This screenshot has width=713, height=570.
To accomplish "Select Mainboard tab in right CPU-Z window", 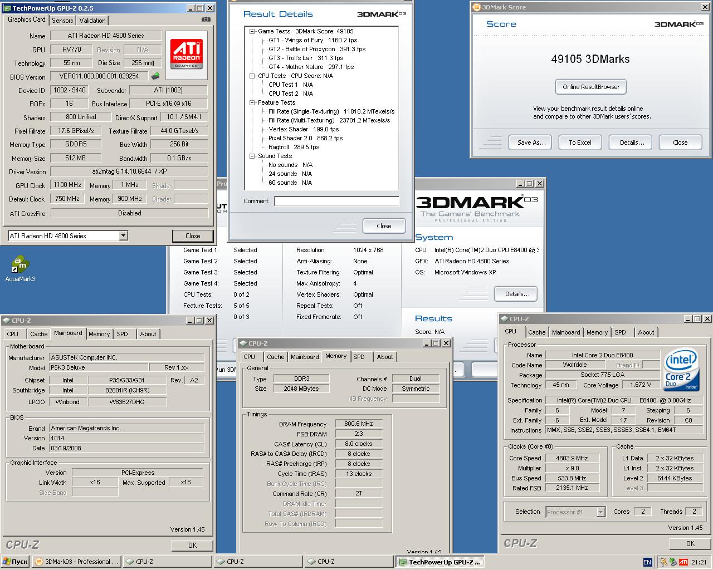I will point(566,332).
